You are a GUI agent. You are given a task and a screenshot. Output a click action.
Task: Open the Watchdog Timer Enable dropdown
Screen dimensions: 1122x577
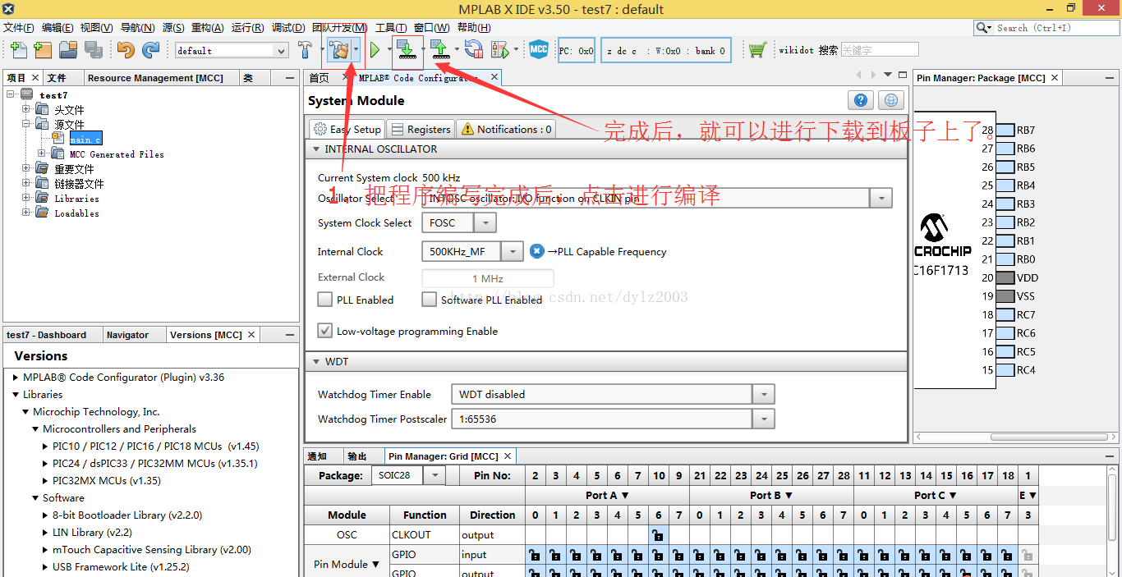764,395
